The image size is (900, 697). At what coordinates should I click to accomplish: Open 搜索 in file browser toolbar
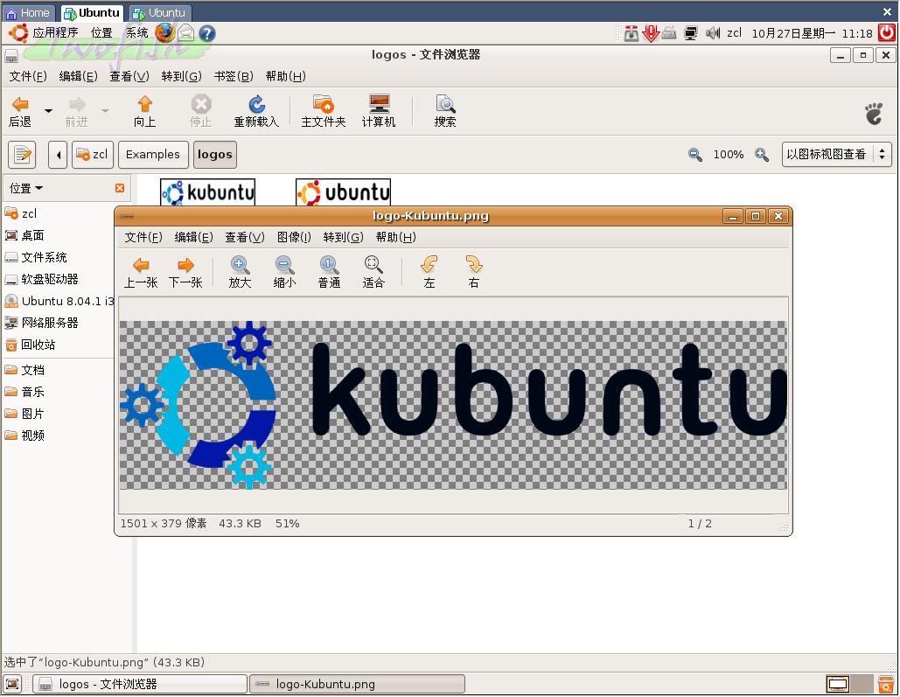445,111
